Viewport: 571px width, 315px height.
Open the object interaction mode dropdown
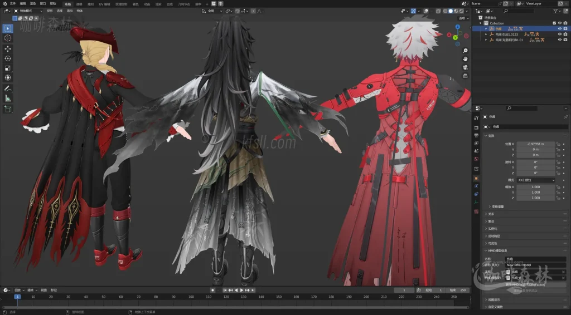pyautogui.click(x=28, y=11)
